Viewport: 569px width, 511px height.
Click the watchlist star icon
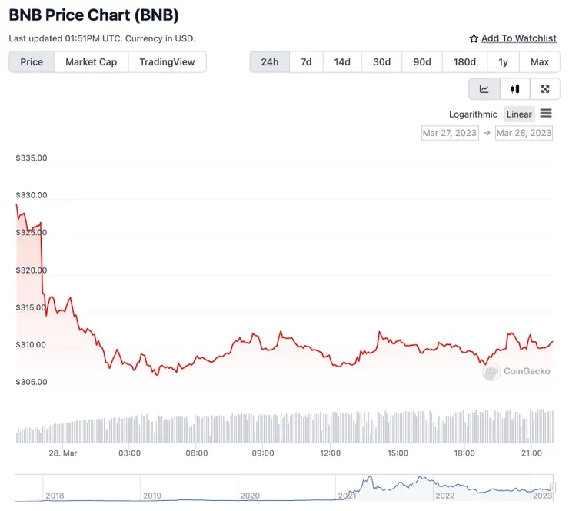click(x=474, y=38)
